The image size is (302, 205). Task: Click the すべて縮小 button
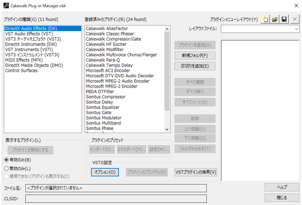pos(195,92)
